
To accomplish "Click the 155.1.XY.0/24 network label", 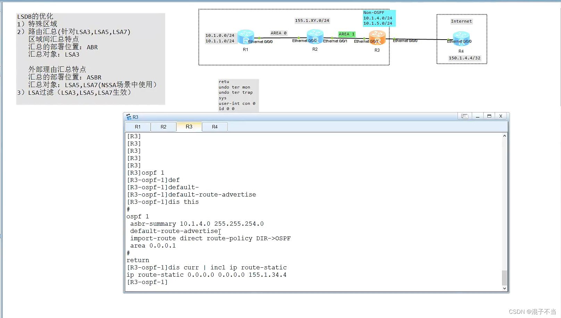I will point(312,20).
